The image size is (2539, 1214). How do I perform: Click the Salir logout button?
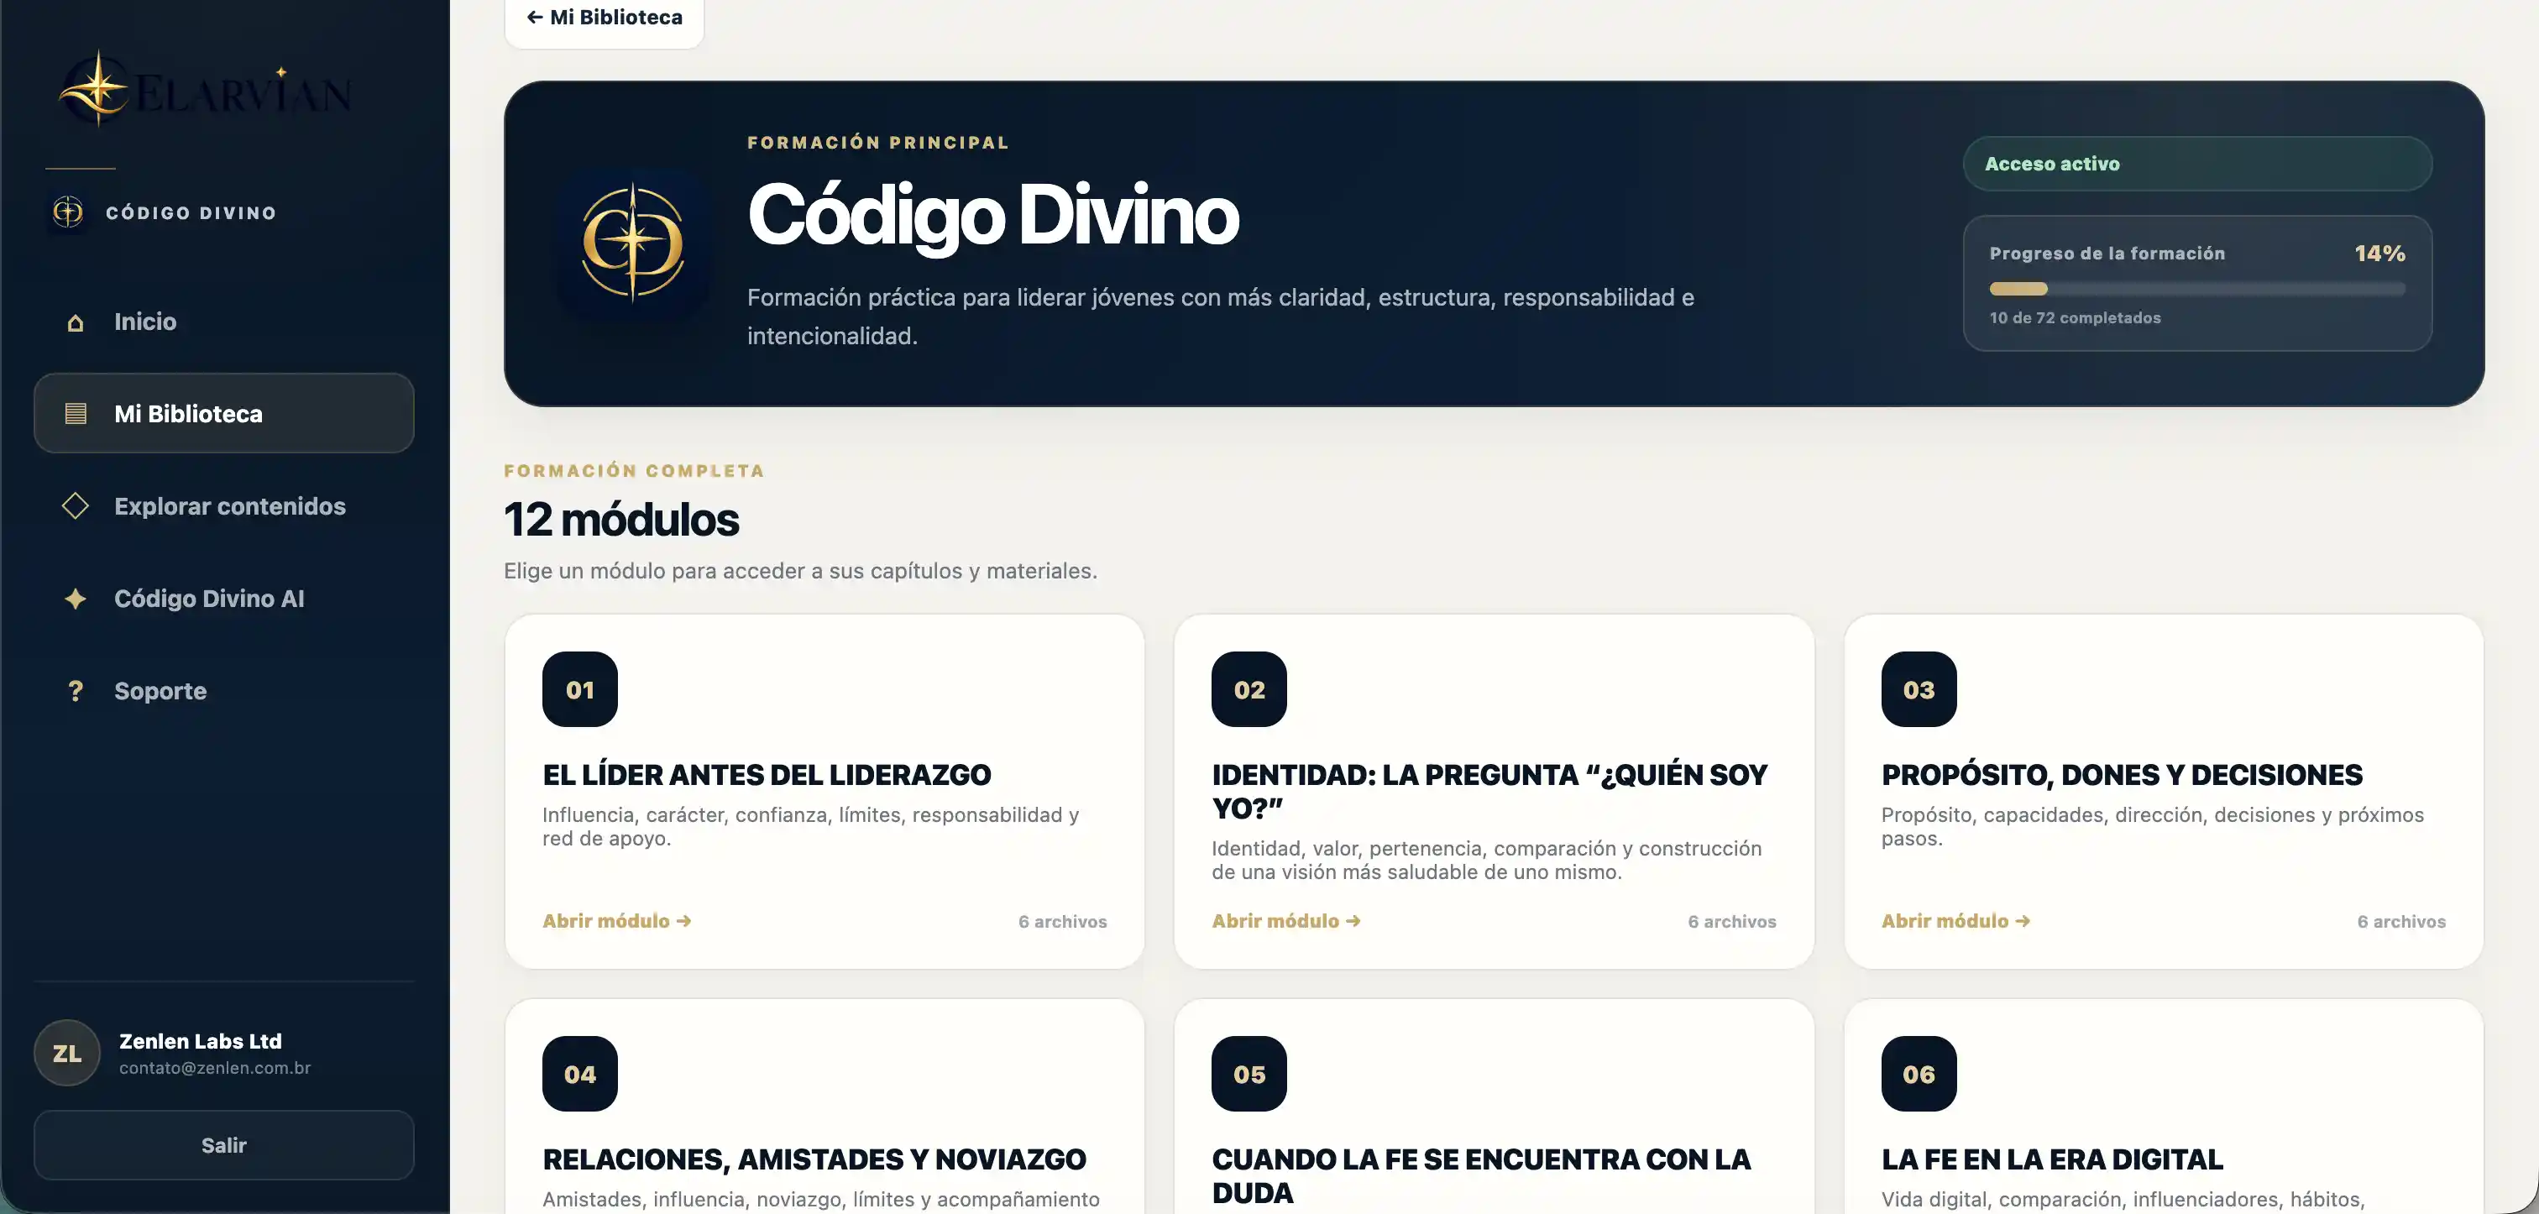223,1145
